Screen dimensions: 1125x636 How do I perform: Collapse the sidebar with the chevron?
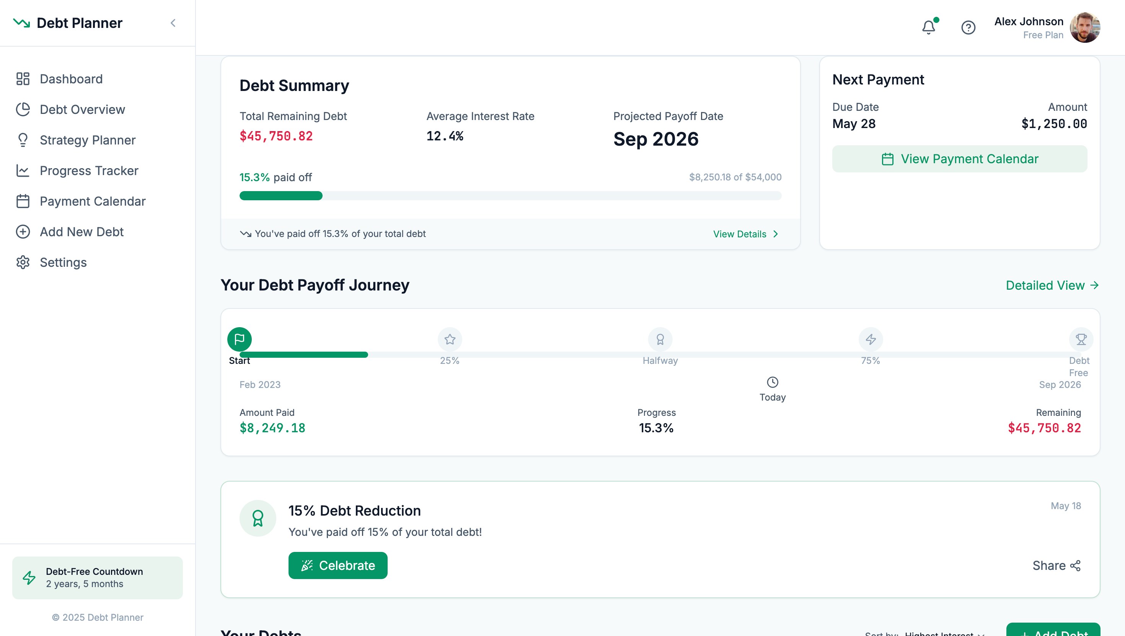pos(173,23)
